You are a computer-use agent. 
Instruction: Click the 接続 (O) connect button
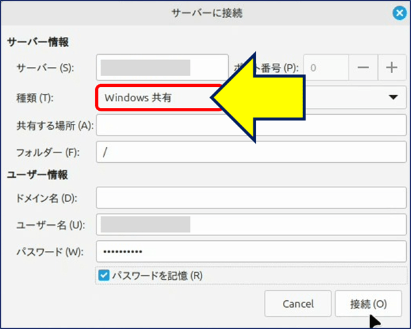point(369,304)
